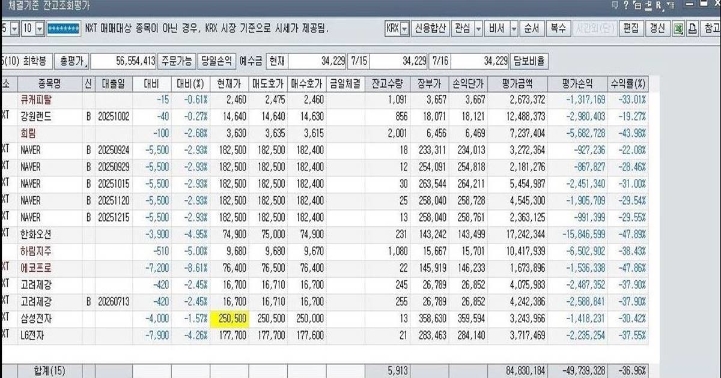Expand the 비서 dropdown arrow
This screenshot has height=378, width=721.
(514, 28)
